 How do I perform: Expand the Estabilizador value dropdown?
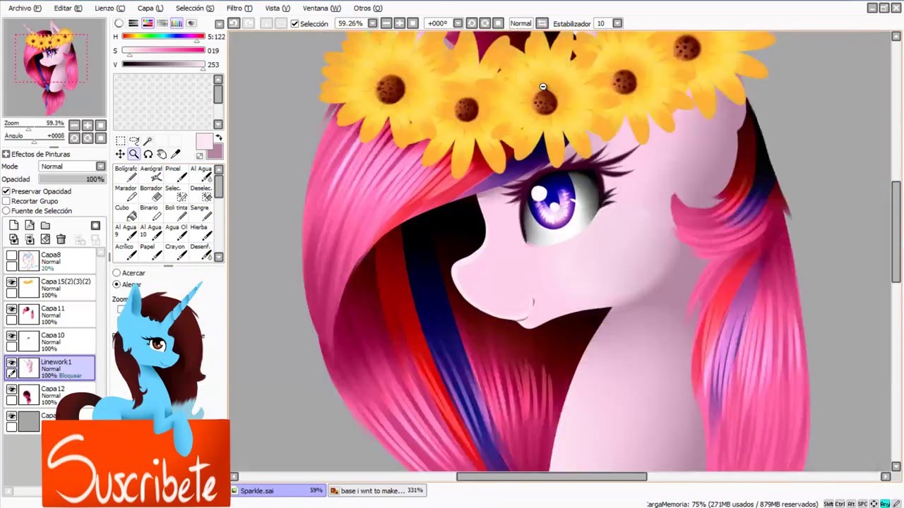(617, 23)
